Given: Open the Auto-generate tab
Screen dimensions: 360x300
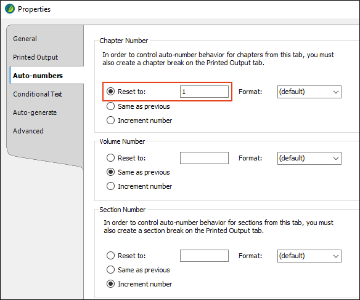Looking at the screenshot, I should [35, 112].
